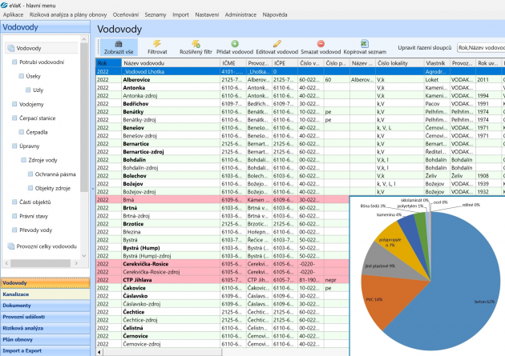Image resolution: width=505 pixels, height=356 pixels.
Task: Open the Nápověda menu
Action: (275, 14)
